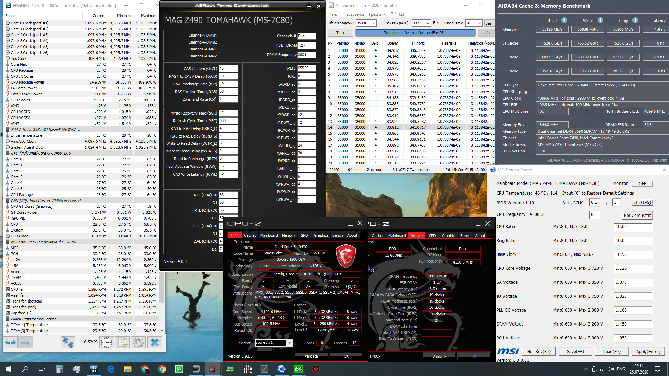Open Настройки menu in LinX
Viewport: 669px width, 376px height.
353,14
